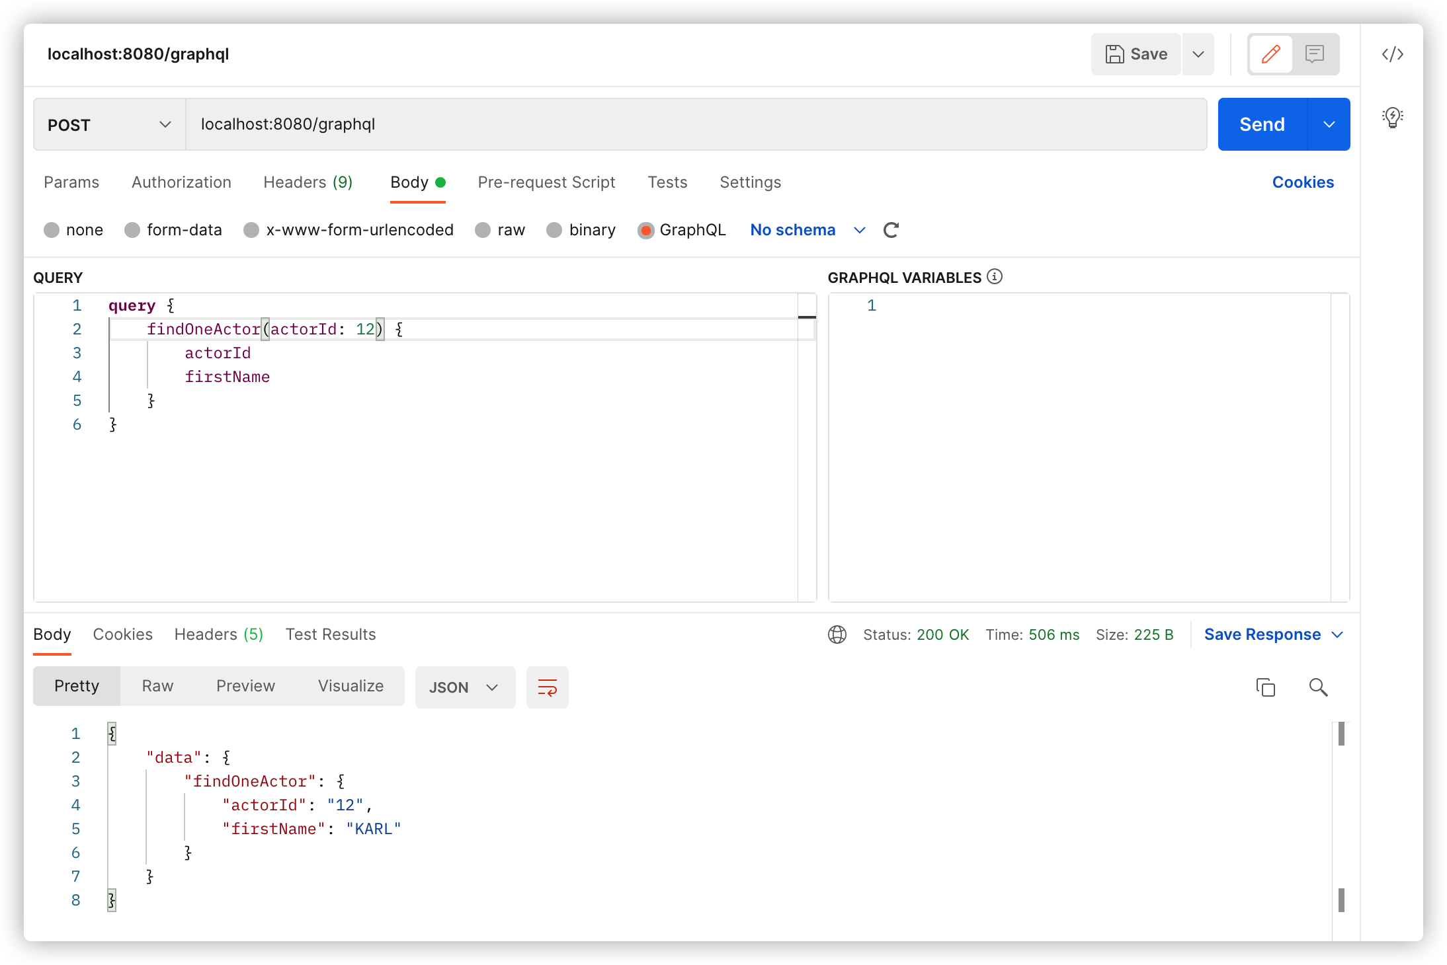Select the raw body type
Screen dimensions: 1447x965
[483, 230]
